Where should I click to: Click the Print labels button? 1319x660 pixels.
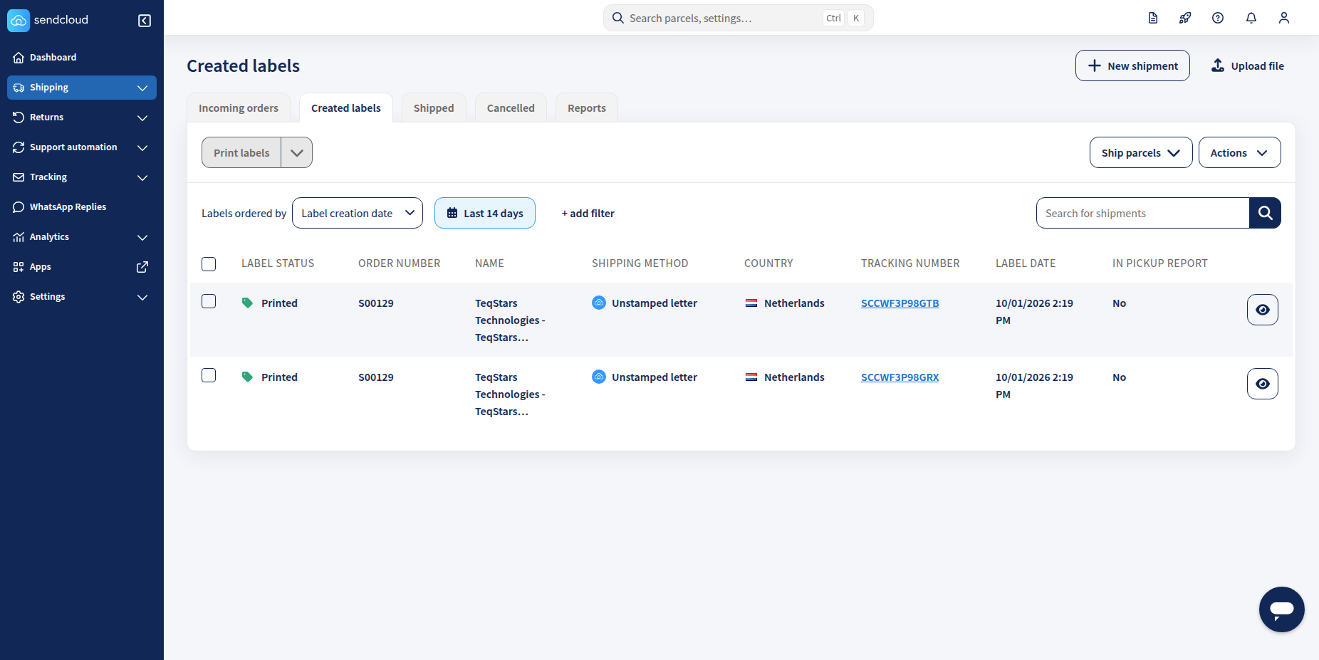click(241, 152)
